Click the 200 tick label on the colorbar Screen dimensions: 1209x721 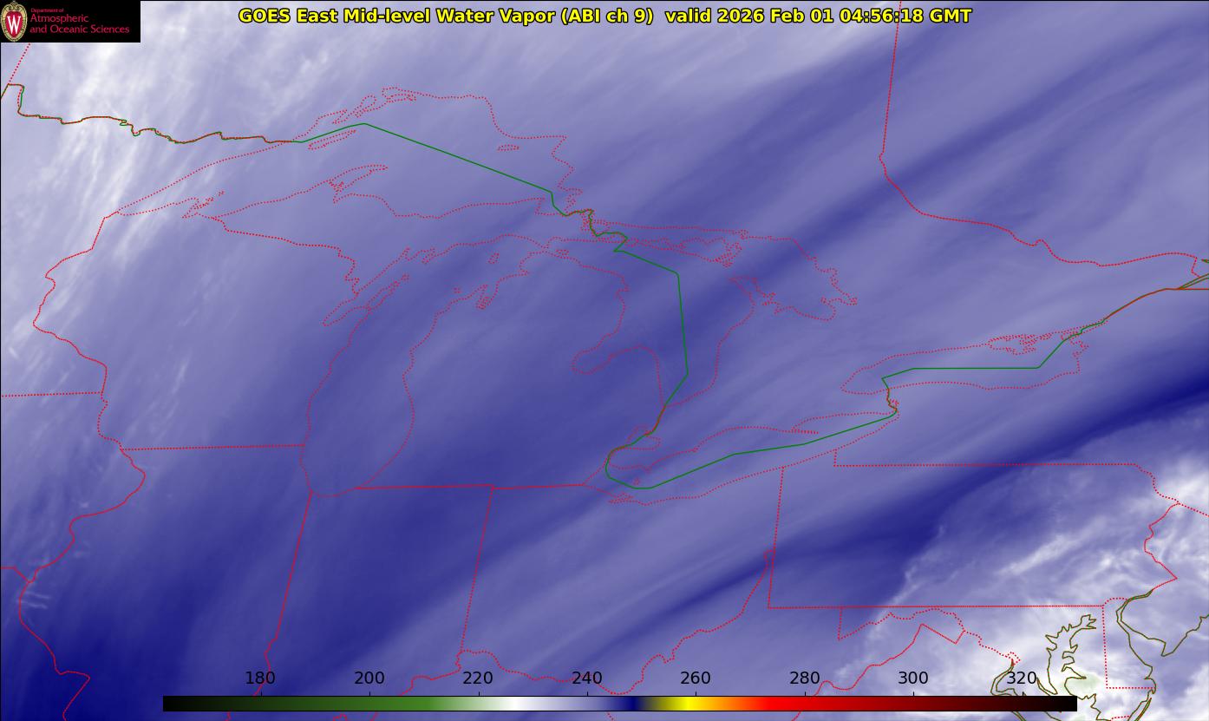(369, 678)
